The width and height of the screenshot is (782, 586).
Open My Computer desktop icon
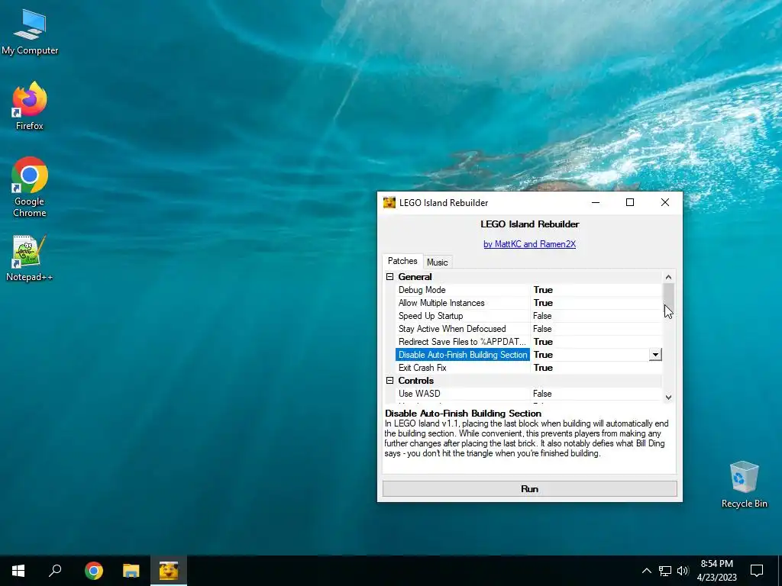(30, 32)
